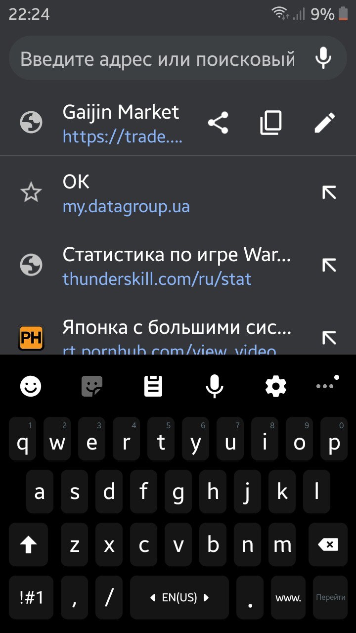
Task: Open keyboard settings gear
Action: (x=275, y=386)
